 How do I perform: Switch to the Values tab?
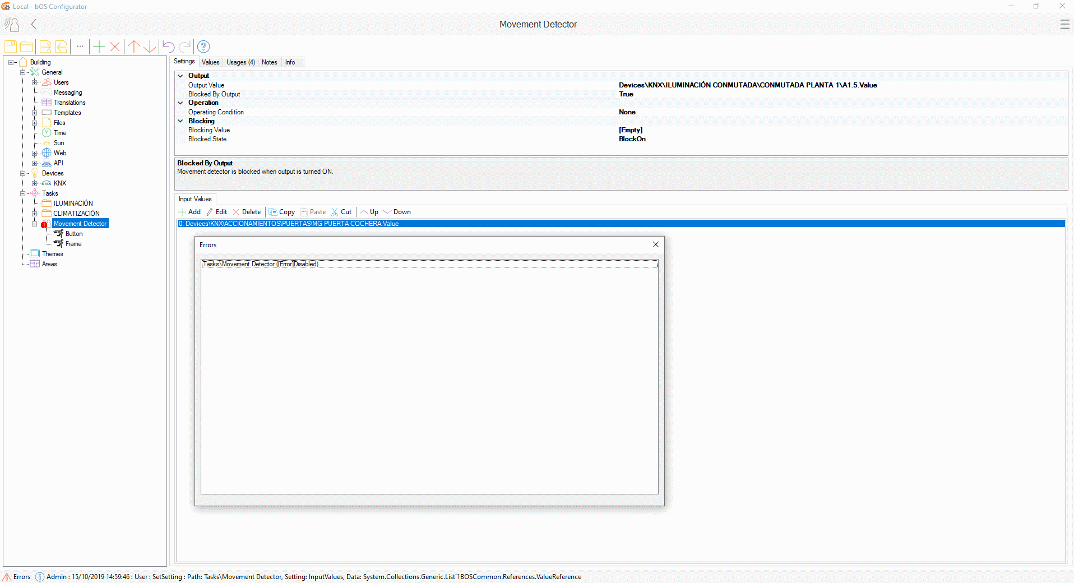210,62
